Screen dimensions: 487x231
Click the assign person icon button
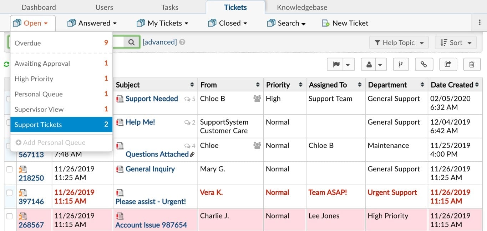coord(369,64)
